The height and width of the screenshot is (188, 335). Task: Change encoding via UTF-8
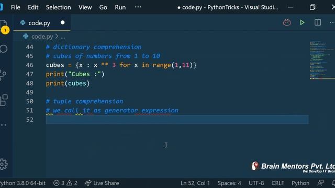pos(256,183)
